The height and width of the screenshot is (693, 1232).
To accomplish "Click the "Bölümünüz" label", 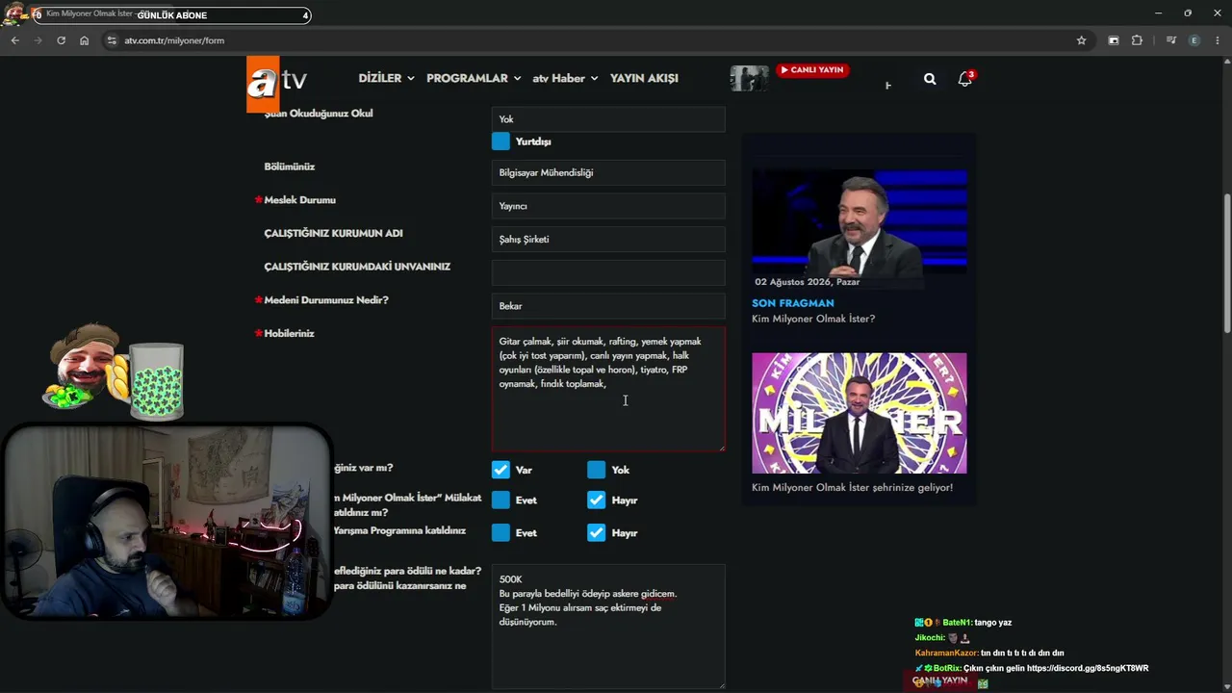I will pos(290,167).
